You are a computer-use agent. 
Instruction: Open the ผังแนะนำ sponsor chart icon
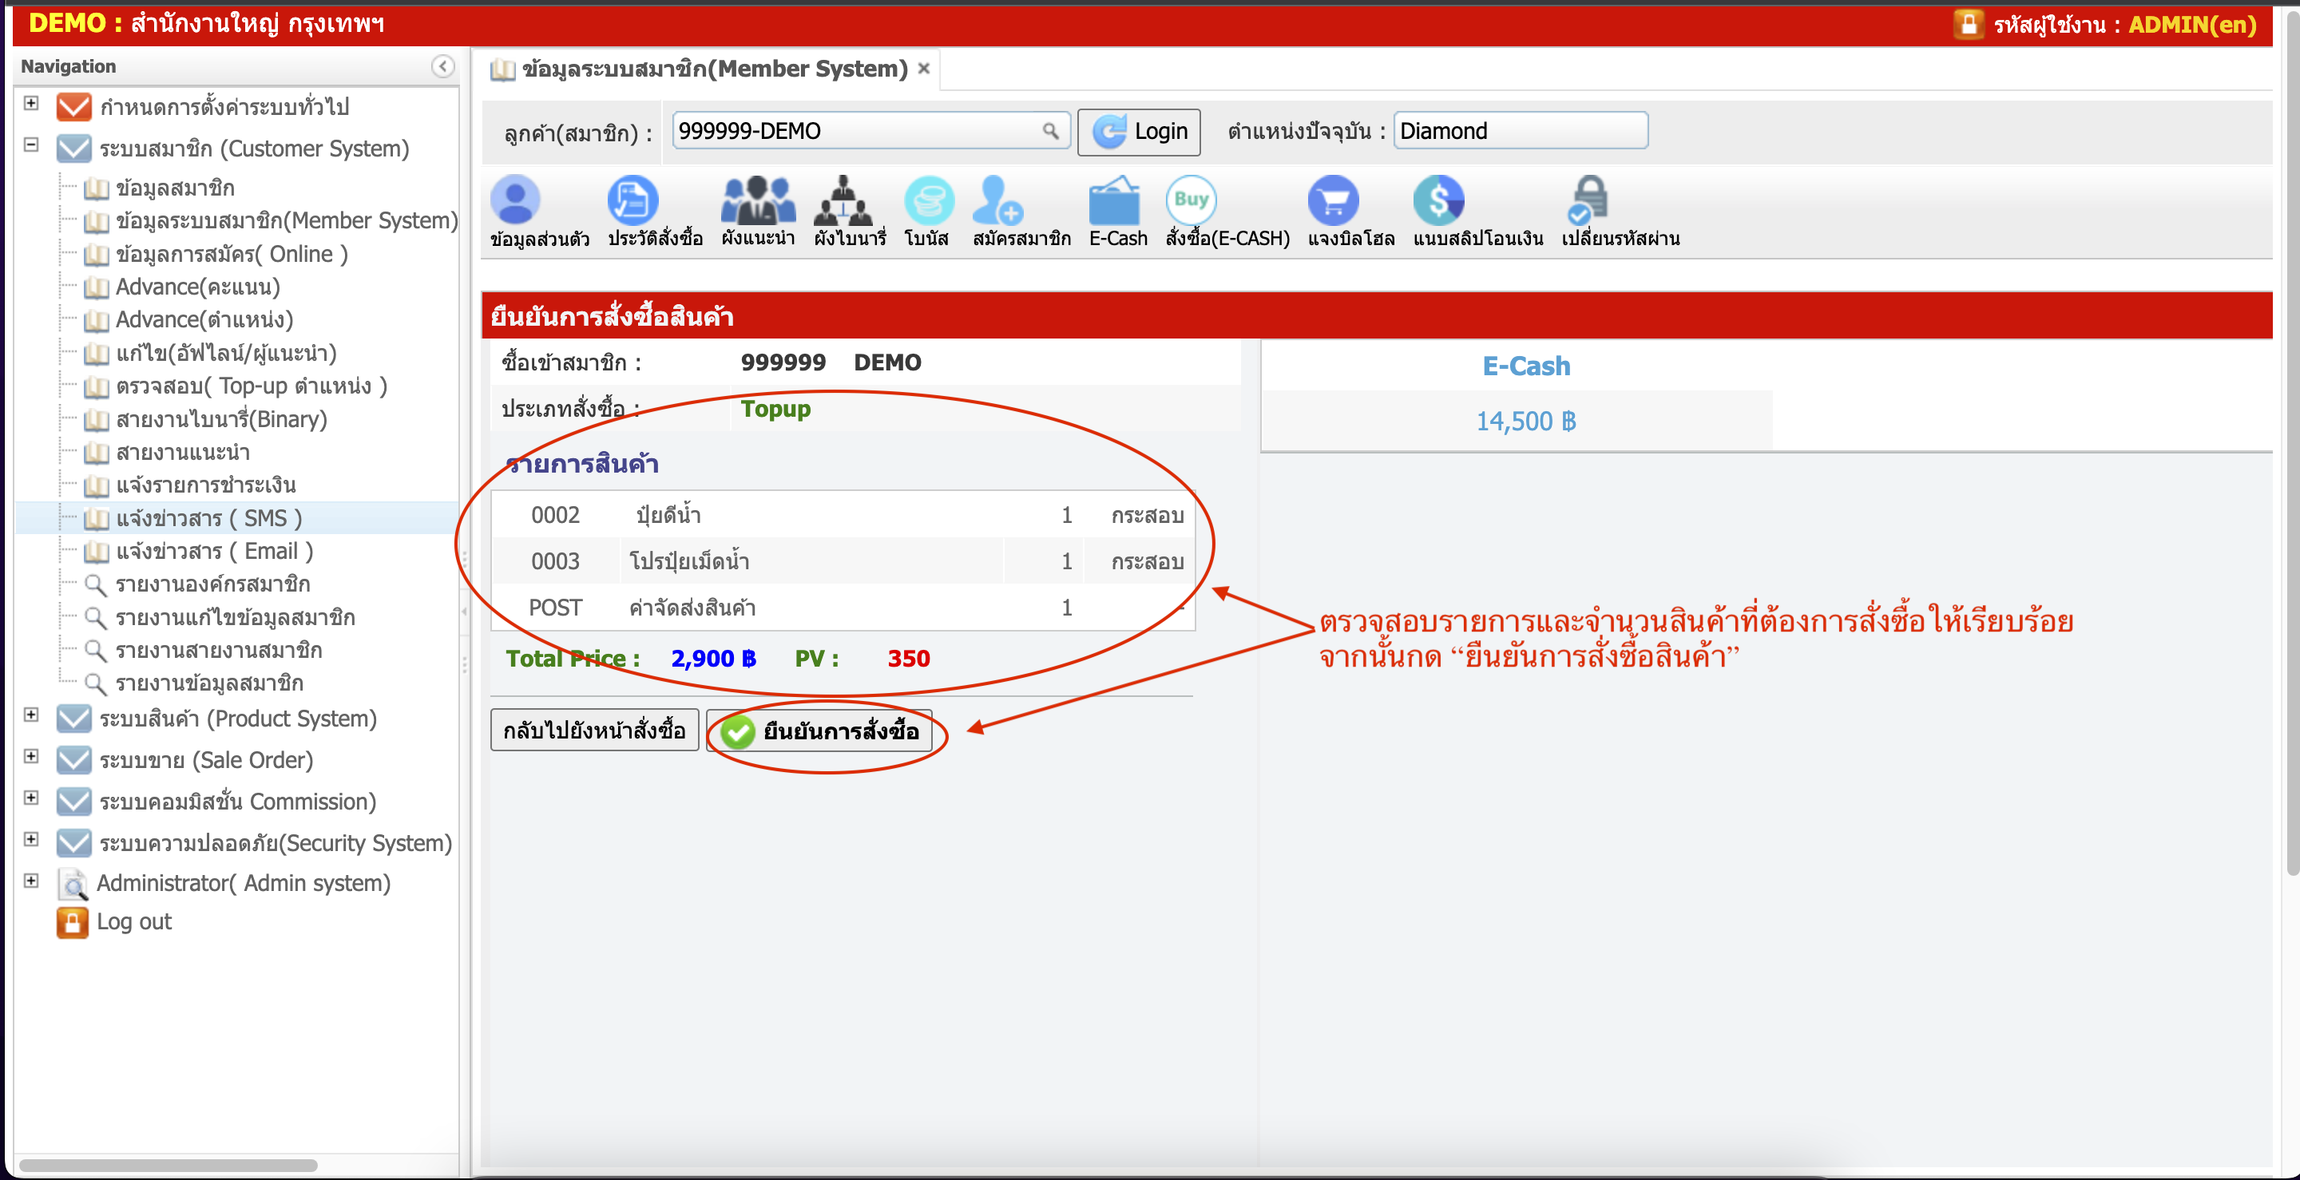pyautogui.click(x=757, y=200)
